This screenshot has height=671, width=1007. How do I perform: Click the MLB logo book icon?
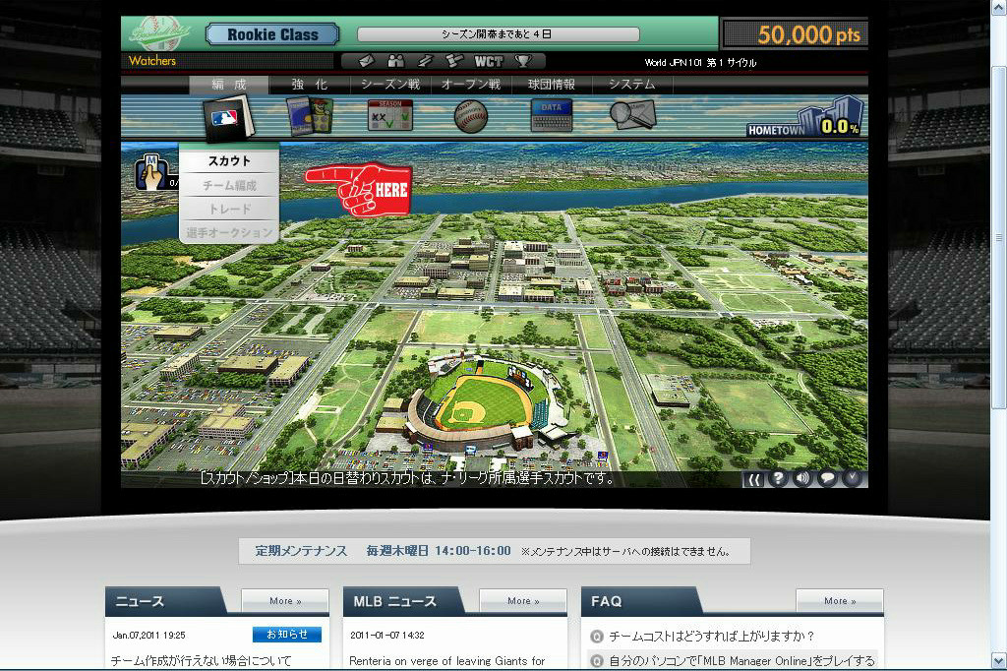tap(227, 118)
